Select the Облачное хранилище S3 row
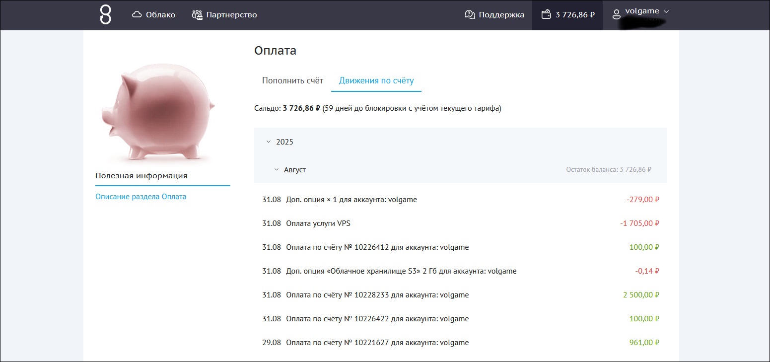Screen dimensions: 770x362 coord(461,271)
